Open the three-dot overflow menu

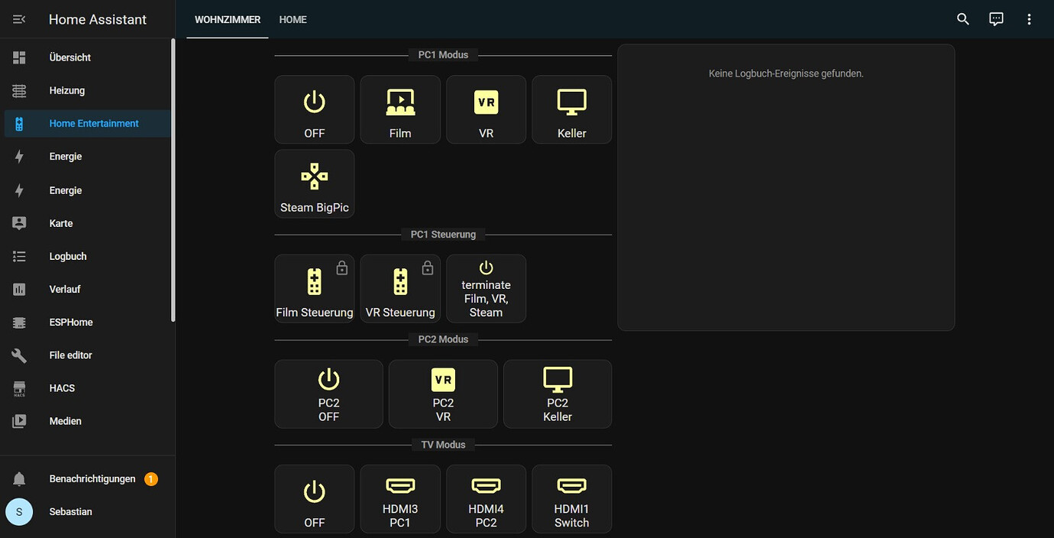coord(1029,18)
